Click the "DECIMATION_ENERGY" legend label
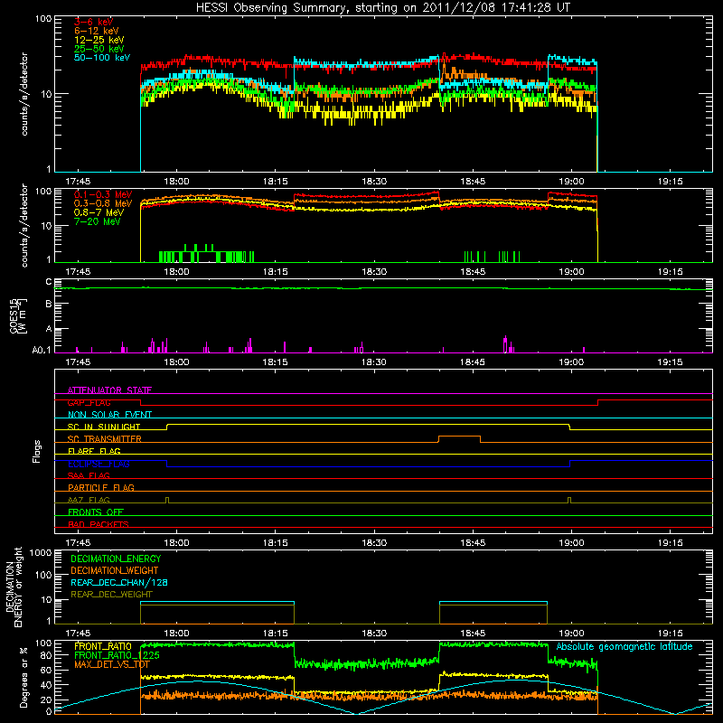Image resolution: width=723 pixels, height=723 pixels. tap(116, 559)
